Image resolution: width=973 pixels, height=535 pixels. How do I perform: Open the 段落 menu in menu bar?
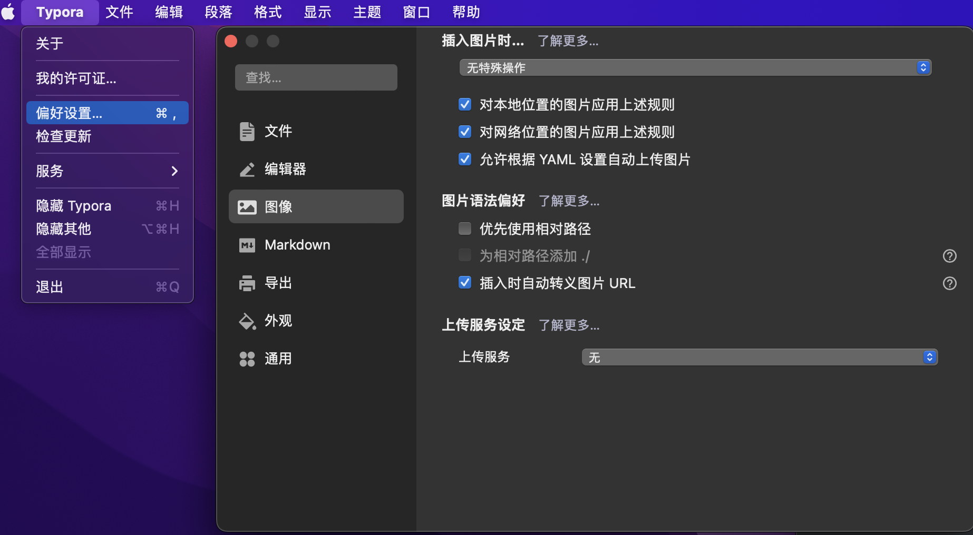(x=218, y=12)
